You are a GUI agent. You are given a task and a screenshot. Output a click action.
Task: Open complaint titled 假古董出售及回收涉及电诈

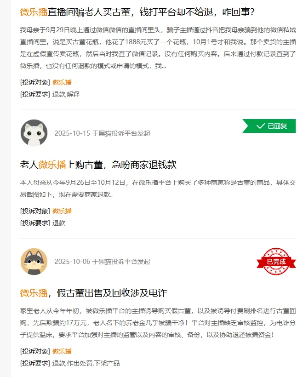tap(93, 293)
